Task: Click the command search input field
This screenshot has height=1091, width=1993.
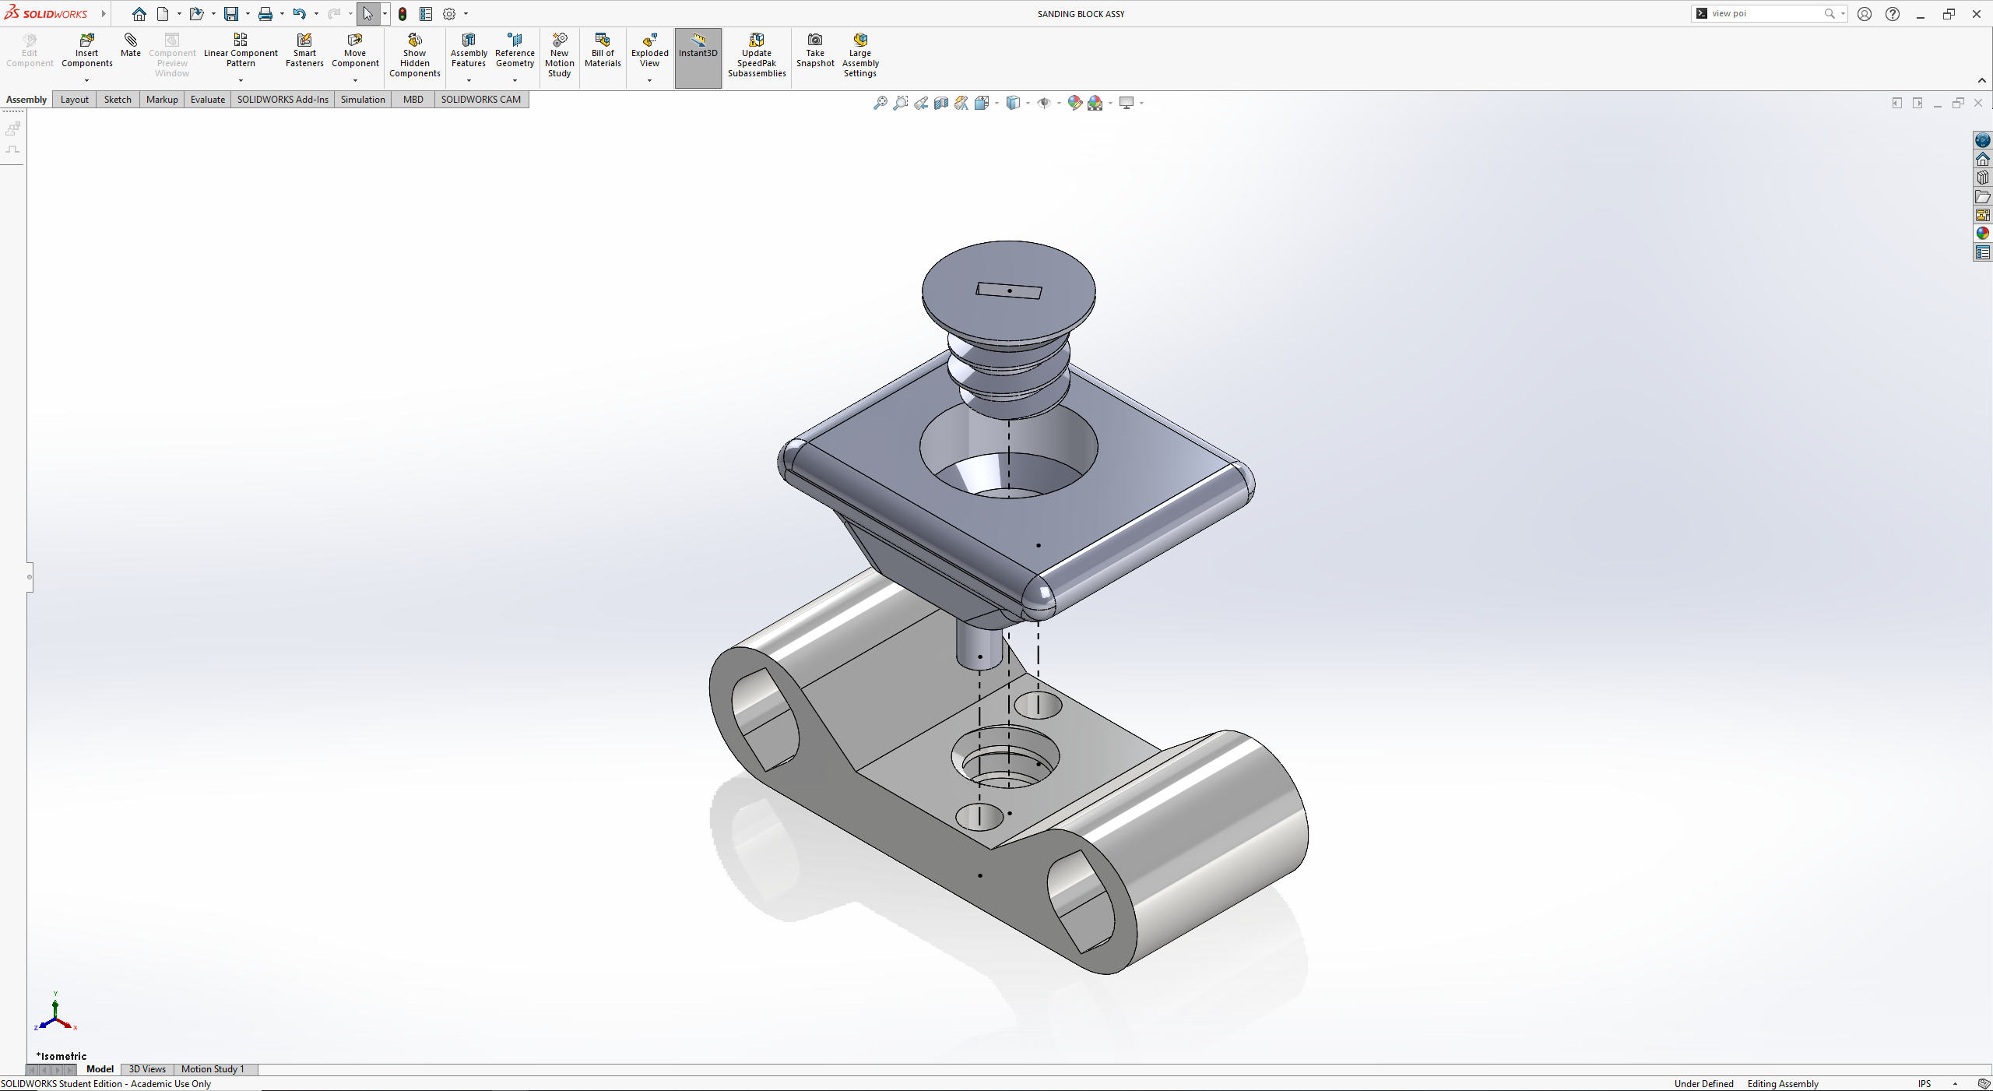Action: pyautogui.click(x=1765, y=13)
